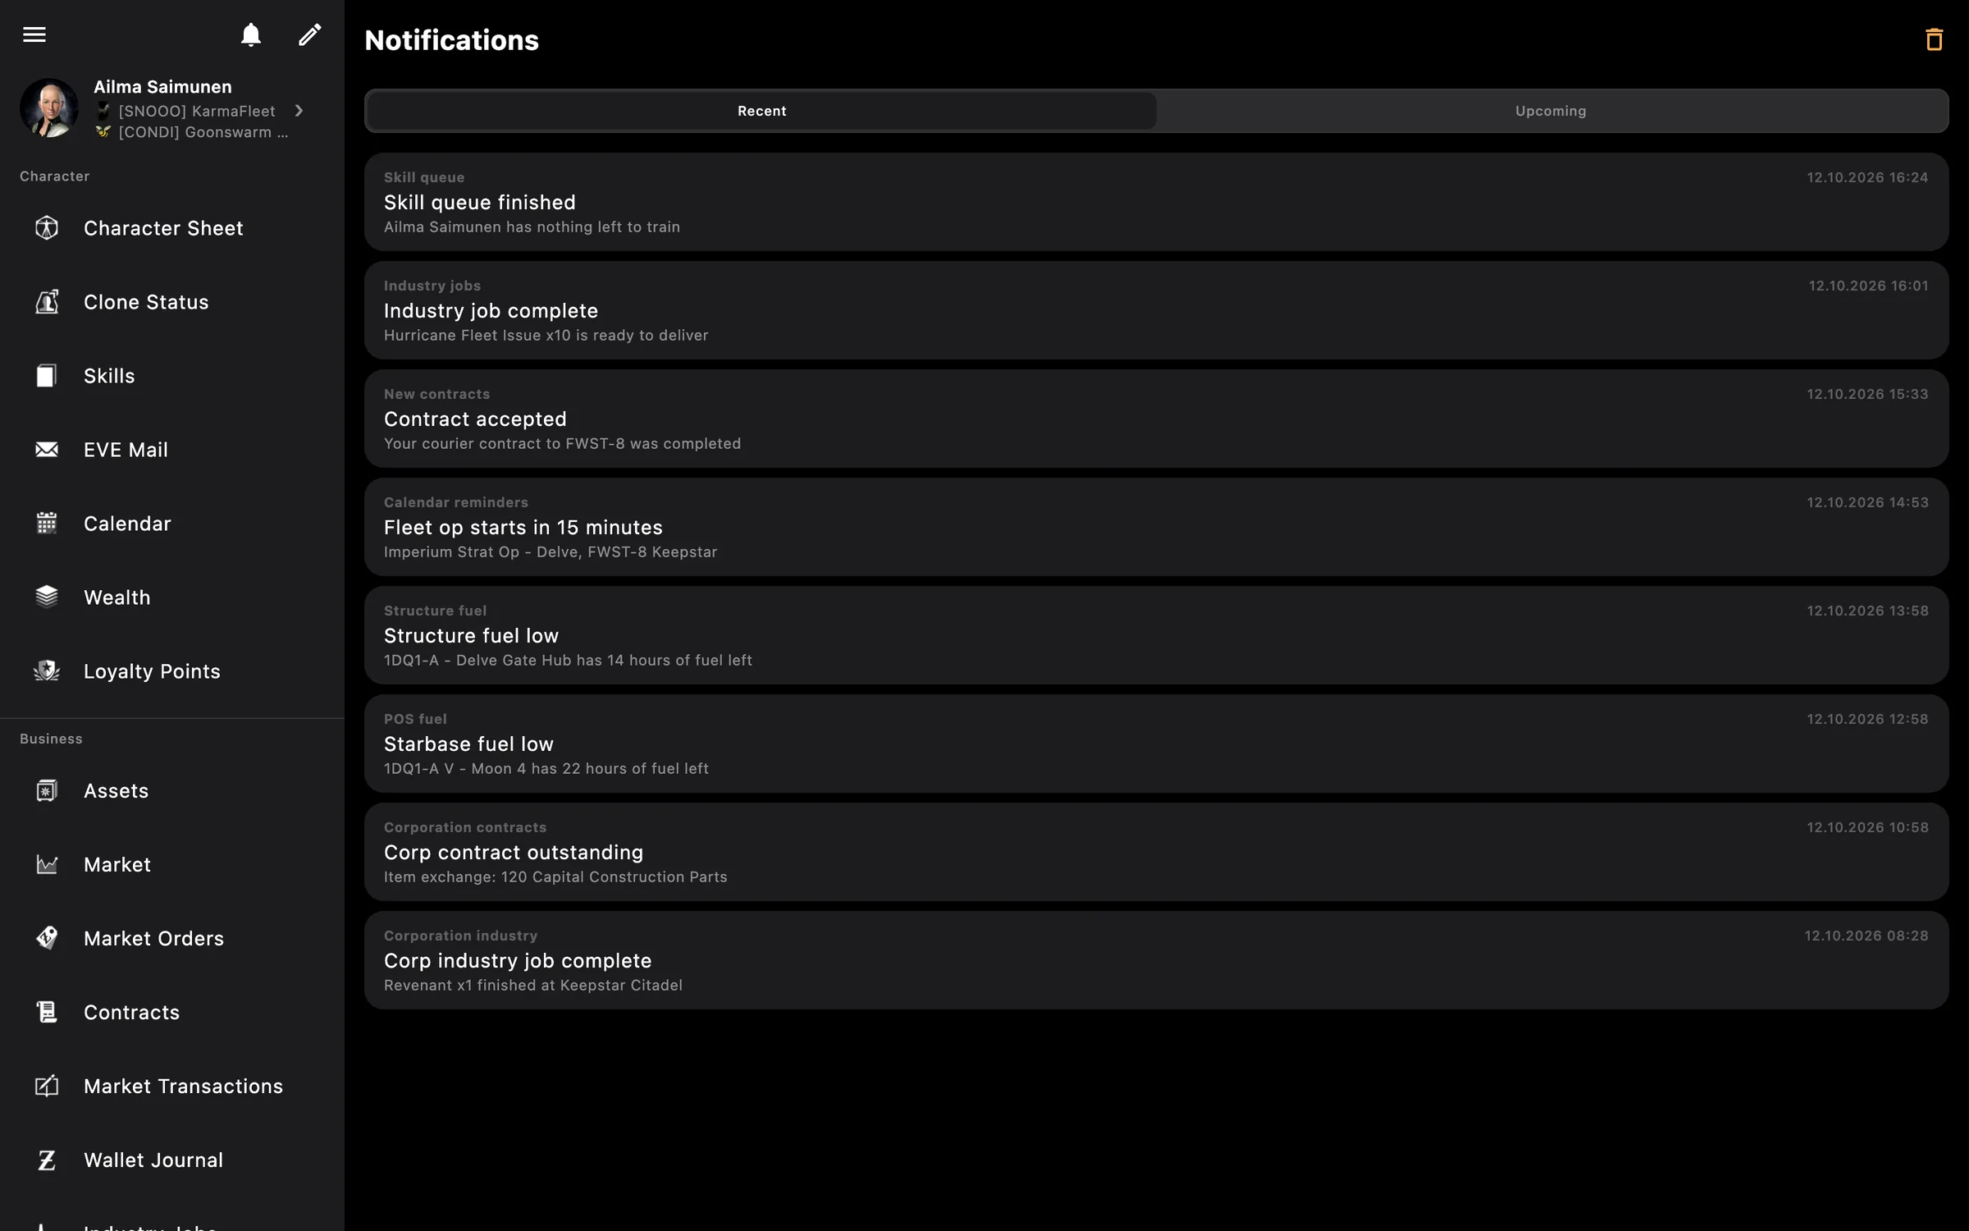Click the notifications bell icon
Viewport: 1969px width, 1231px height.
[x=251, y=34]
